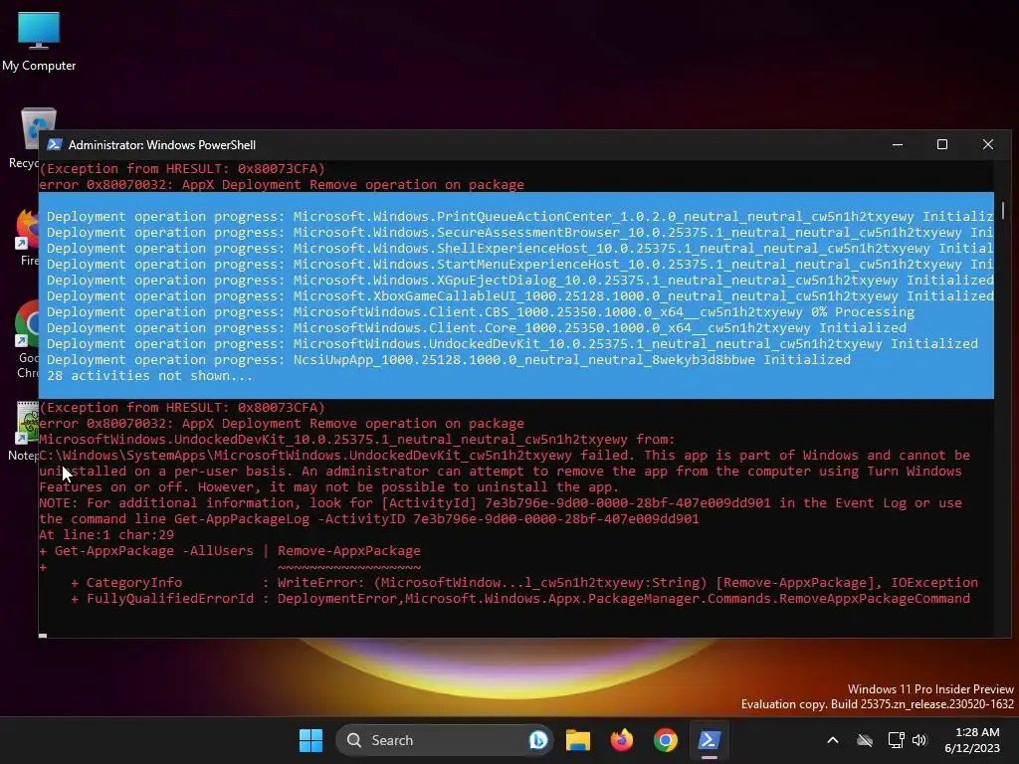The width and height of the screenshot is (1019, 764).
Task: Click the 'FullyQualifiedErrorId' error line
Action: click(x=520, y=598)
